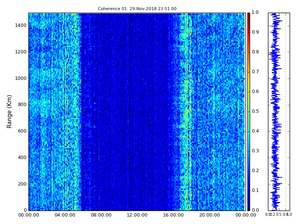Click the 200 range tick label

click(22, 184)
